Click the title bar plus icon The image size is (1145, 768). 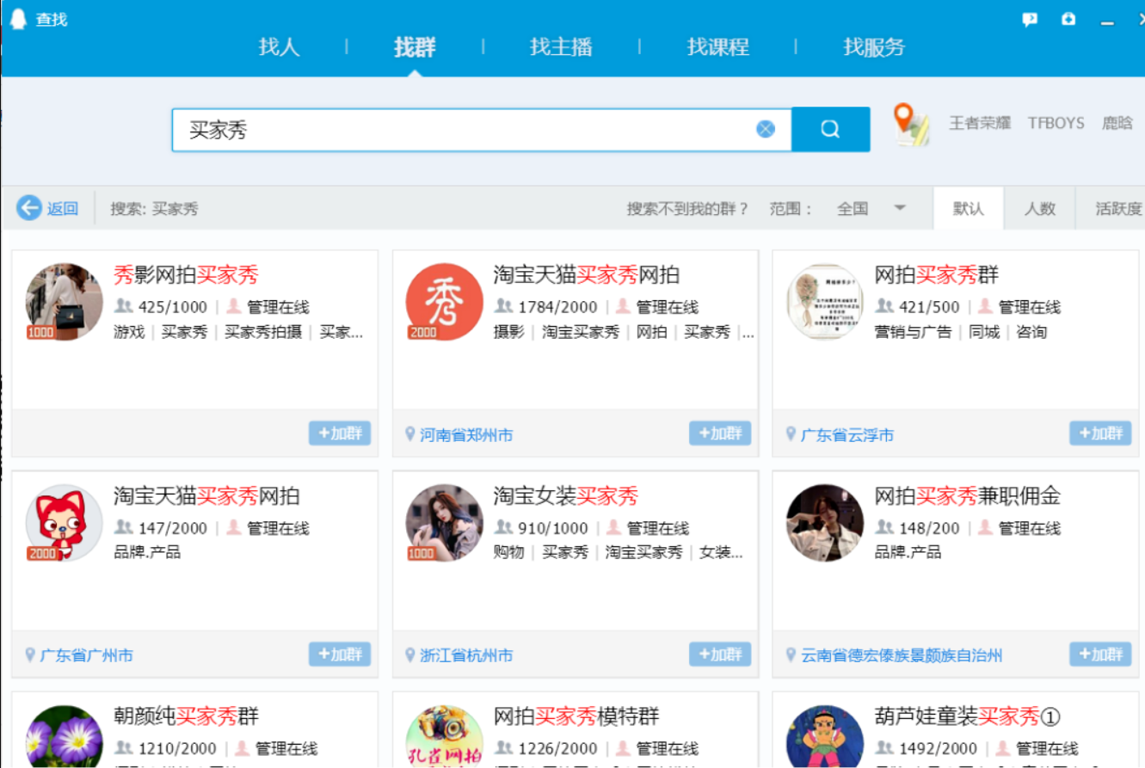[1068, 19]
